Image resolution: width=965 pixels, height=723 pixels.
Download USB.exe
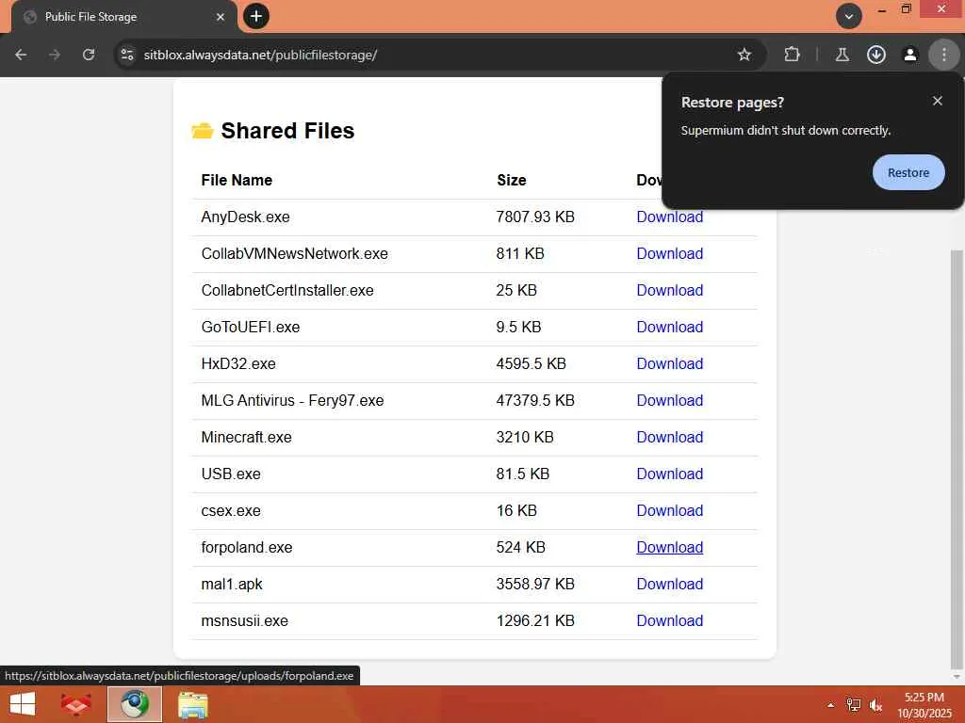pos(670,474)
